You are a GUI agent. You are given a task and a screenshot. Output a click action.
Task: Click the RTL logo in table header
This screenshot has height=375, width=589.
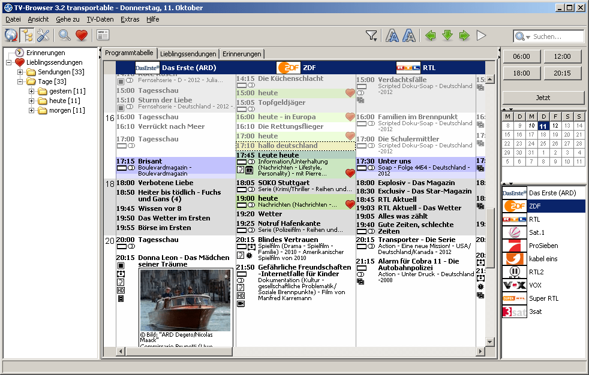(408, 68)
